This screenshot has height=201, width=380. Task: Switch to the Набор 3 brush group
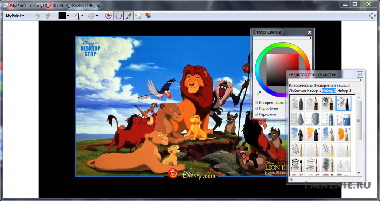(x=344, y=90)
